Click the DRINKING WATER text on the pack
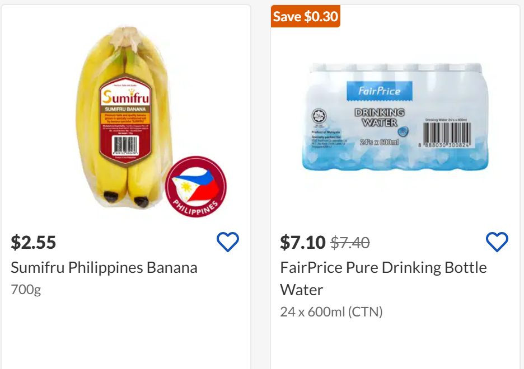This screenshot has width=524, height=369. [380, 117]
